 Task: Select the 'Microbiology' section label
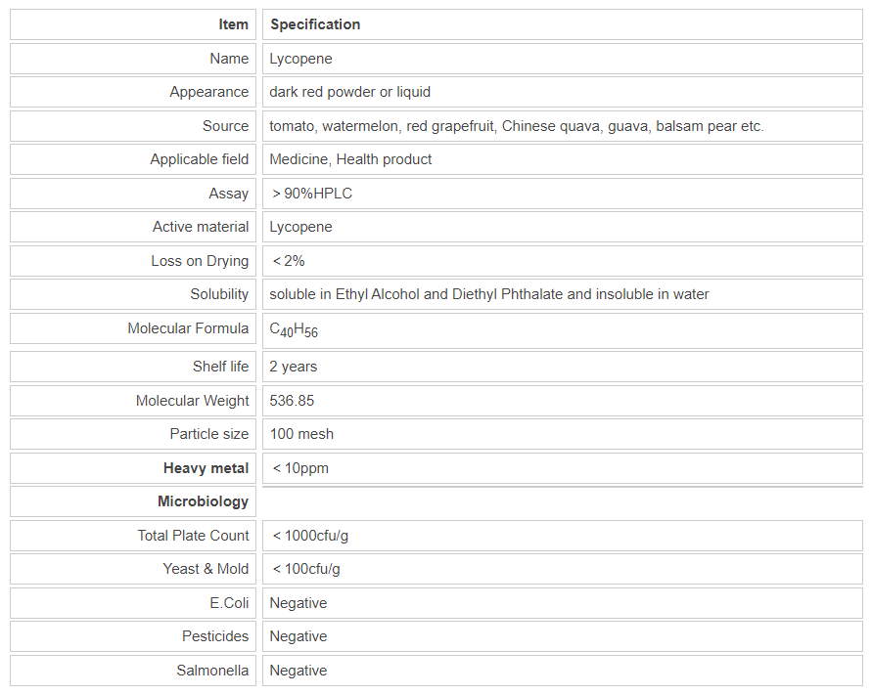click(203, 501)
